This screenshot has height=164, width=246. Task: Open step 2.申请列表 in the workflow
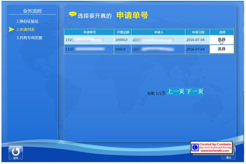26,29
